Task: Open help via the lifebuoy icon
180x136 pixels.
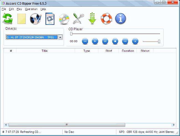Action: pos(106,19)
